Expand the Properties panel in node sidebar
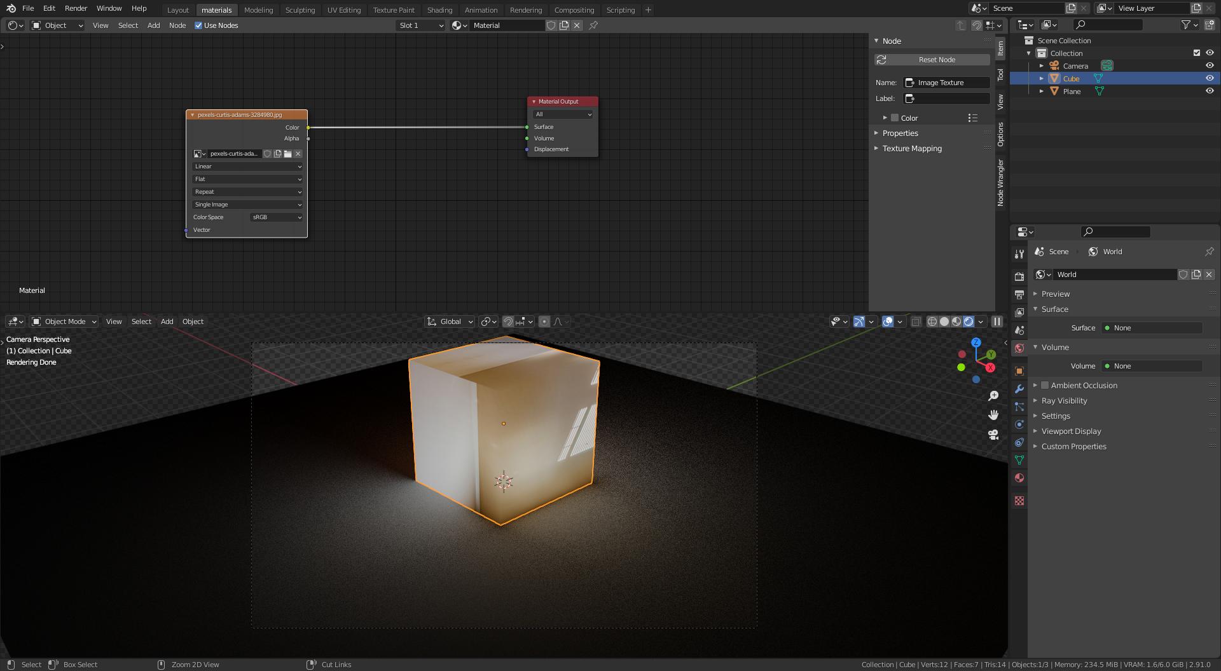 (899, 133)
